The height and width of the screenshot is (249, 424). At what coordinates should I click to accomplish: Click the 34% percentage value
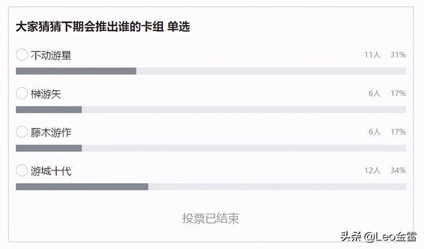(397, 170)
